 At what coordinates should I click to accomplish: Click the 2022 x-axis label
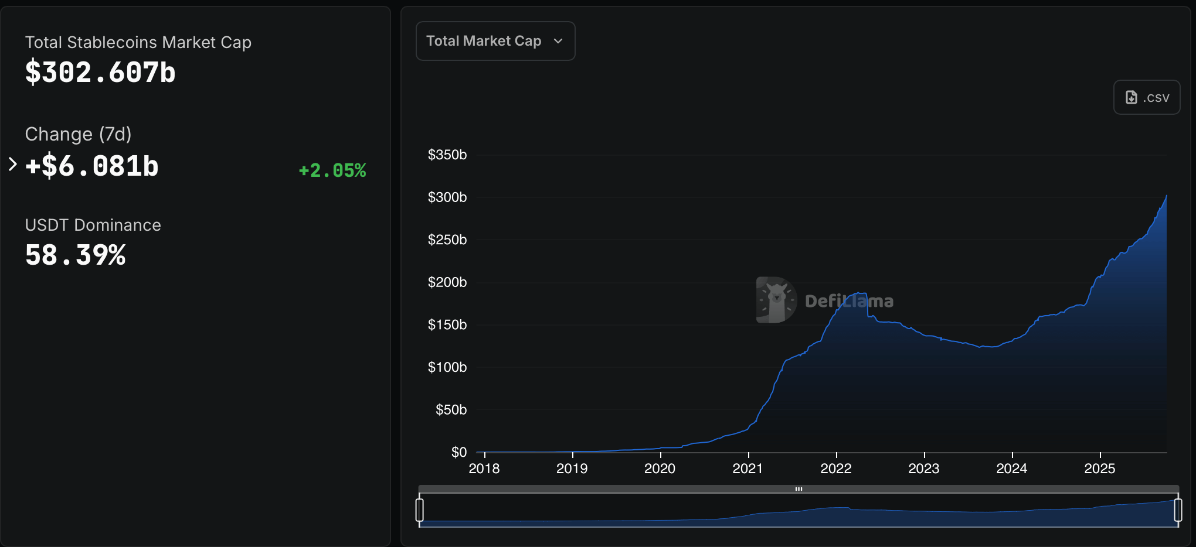pos(836,469)
